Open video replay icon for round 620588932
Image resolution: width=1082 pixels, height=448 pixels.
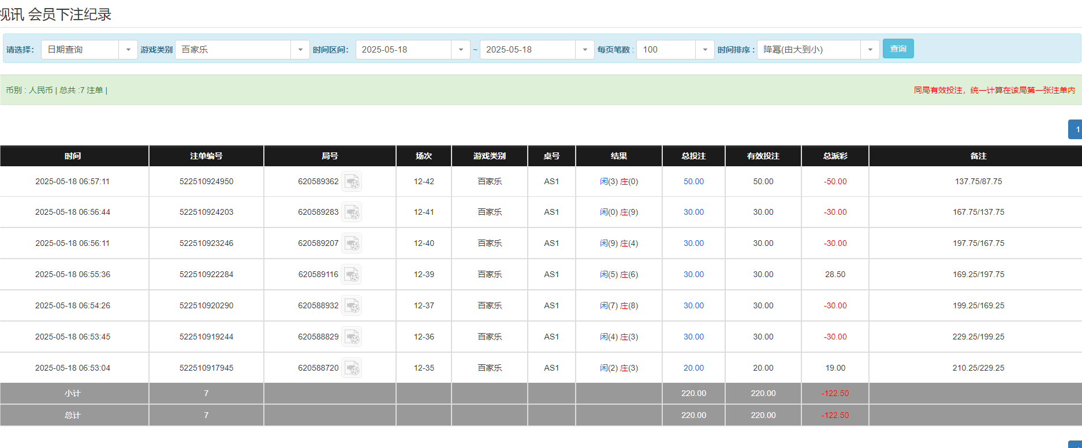352,306
